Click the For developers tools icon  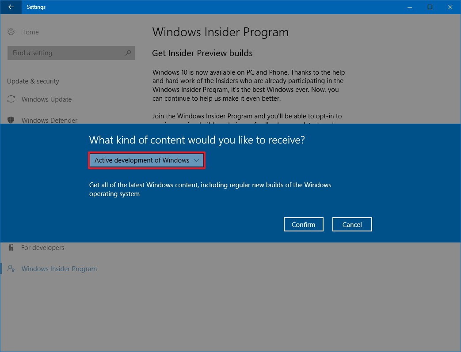(x=11, y=248)
